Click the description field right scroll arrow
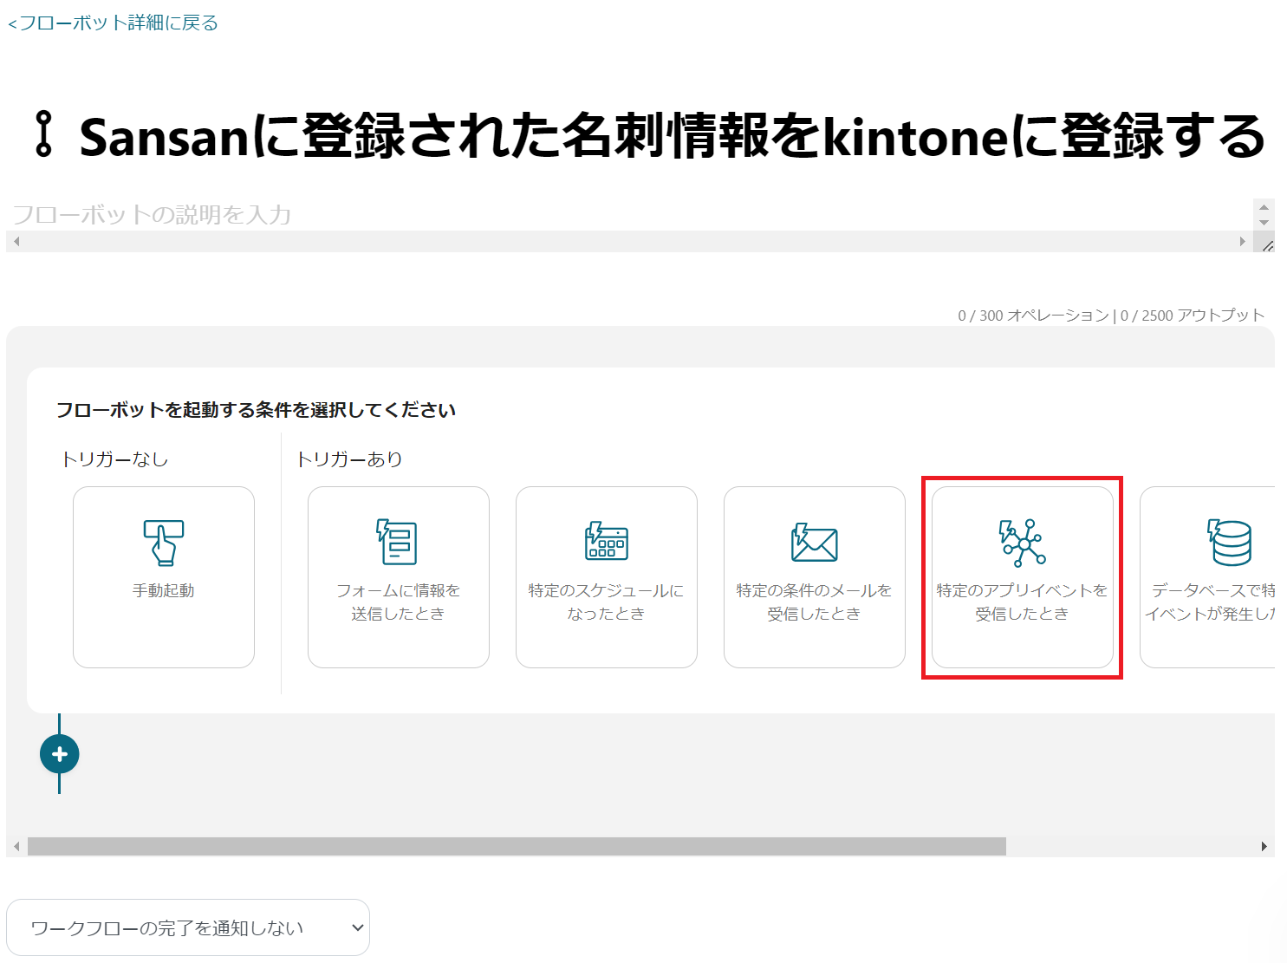 (x=1243, y=241)
